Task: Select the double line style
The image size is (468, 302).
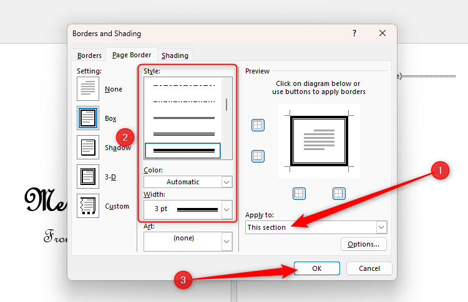Action: click(x=184, y=118)
